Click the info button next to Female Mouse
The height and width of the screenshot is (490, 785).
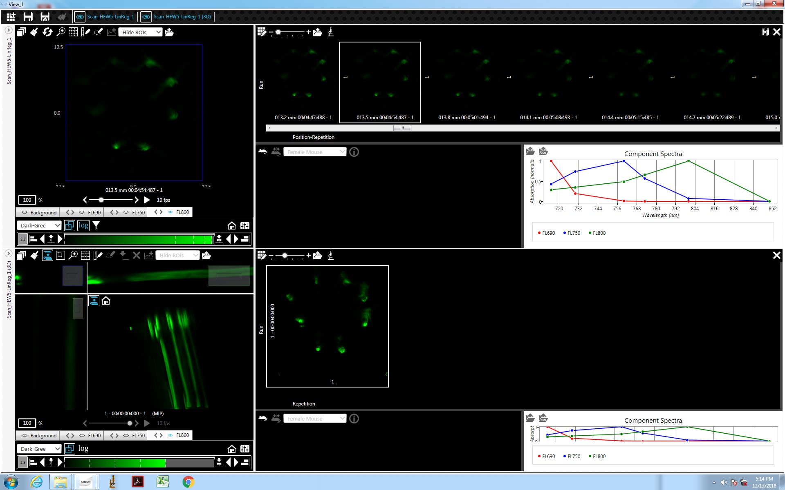pos(354,152)
